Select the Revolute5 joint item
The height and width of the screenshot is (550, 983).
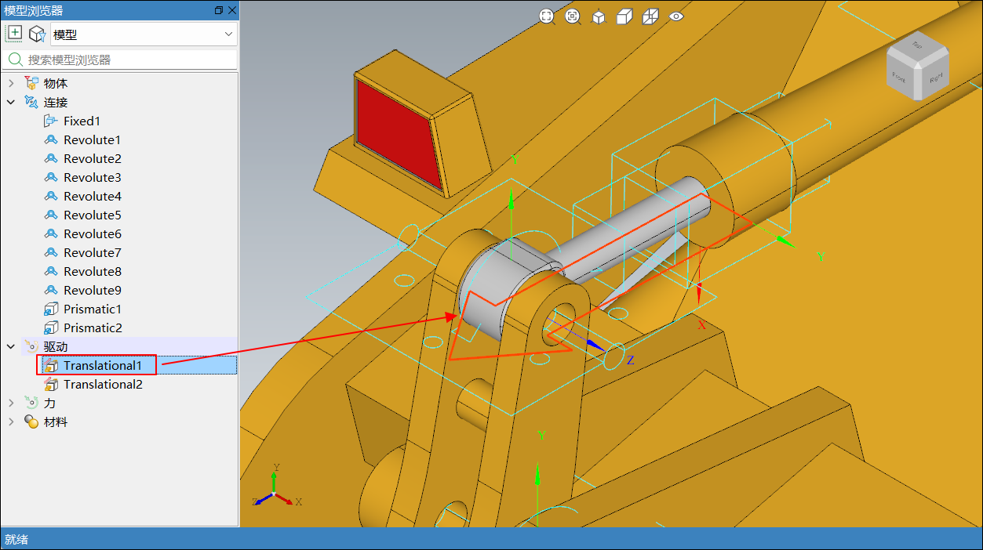tap(92, 215)
